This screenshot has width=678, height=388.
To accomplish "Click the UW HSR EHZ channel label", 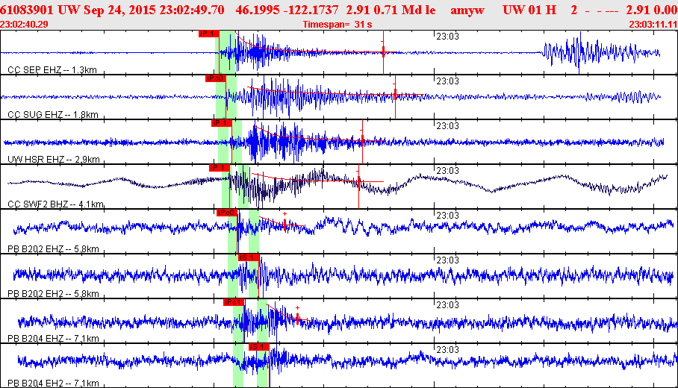I will (52, 160).
